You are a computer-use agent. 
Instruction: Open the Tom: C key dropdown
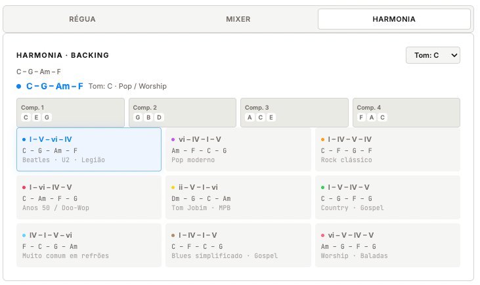[433, 56]
